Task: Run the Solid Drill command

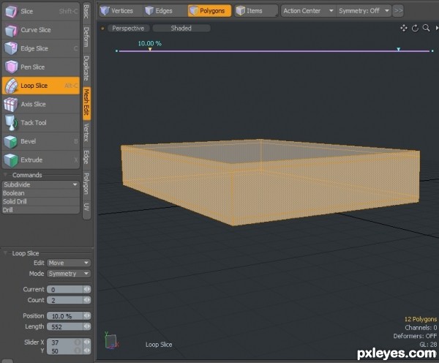Action: [x=40, y=202]
